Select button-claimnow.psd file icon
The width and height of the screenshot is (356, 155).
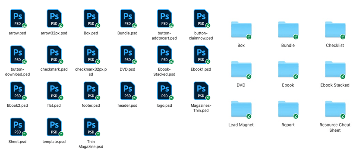(x=201, y=19)
